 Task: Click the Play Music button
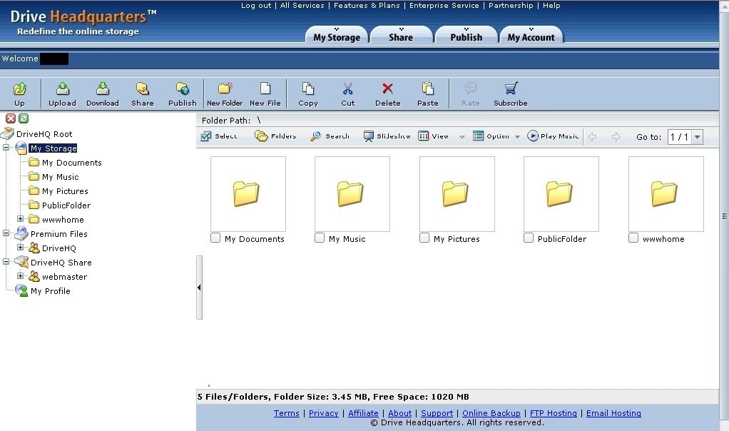[553, 136]
